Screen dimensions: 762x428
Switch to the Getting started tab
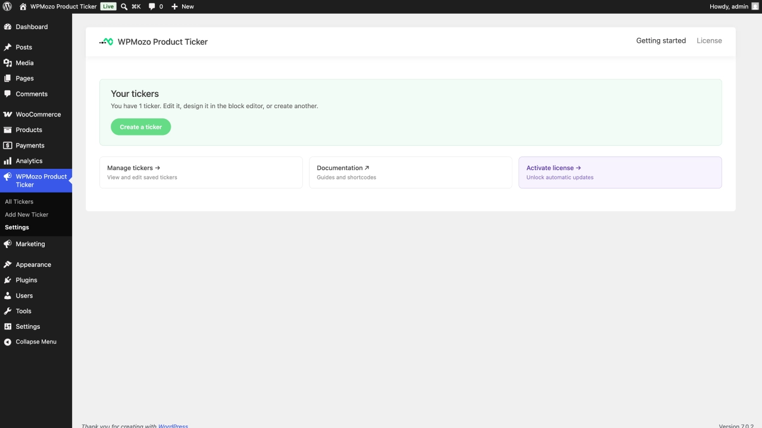(x=661, y=40)
